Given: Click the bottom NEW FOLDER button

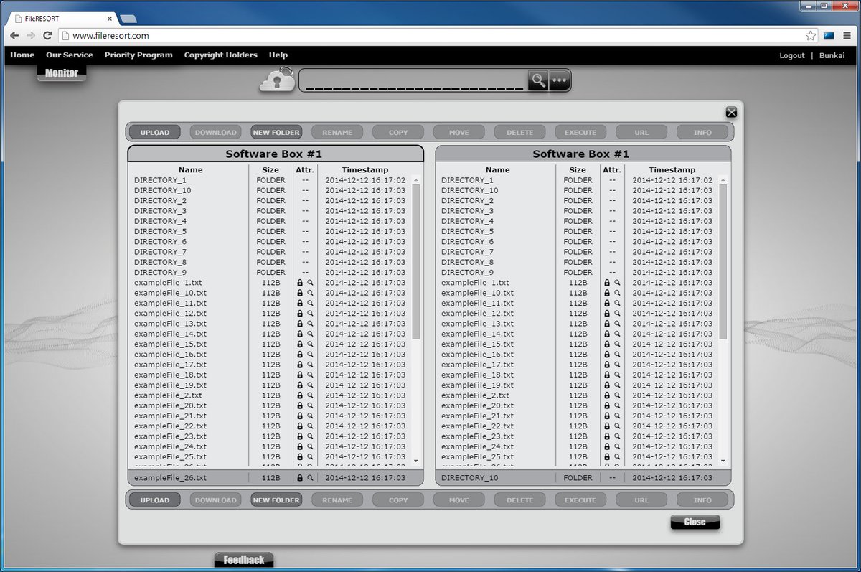Looking at the screenshot, I should pyautogui.click(x=276, y=500).
